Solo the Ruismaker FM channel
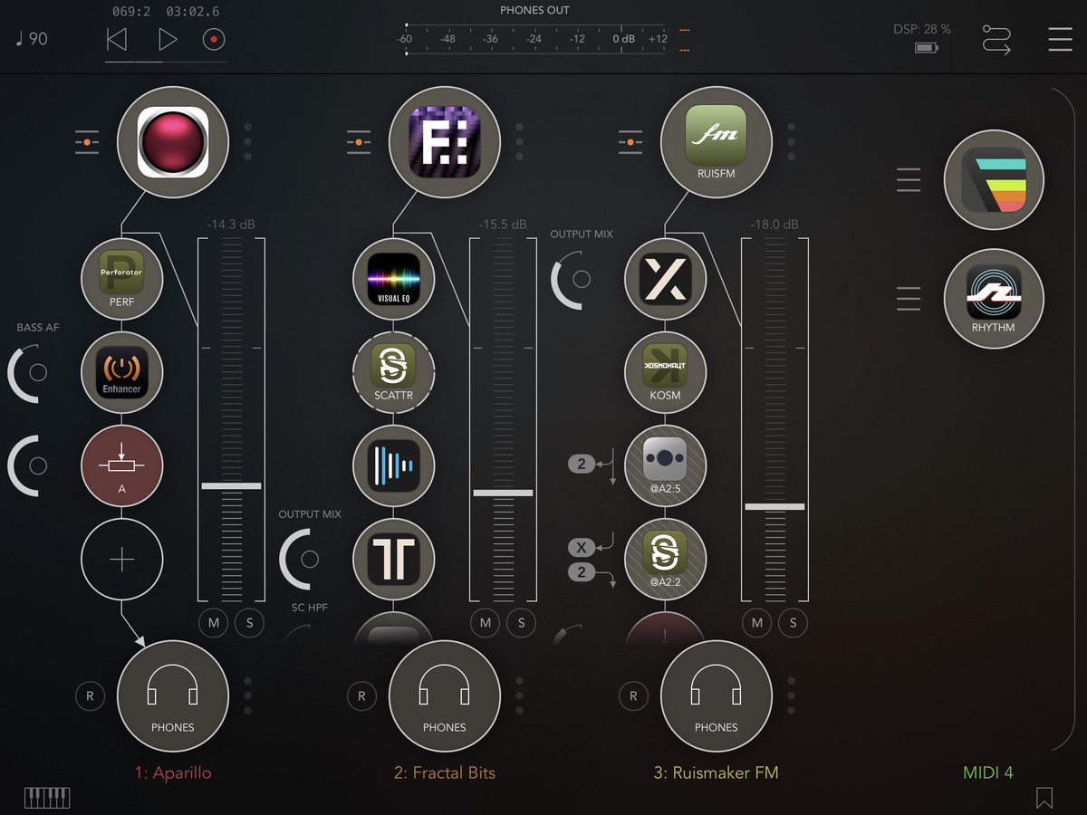 click(794, 623)
